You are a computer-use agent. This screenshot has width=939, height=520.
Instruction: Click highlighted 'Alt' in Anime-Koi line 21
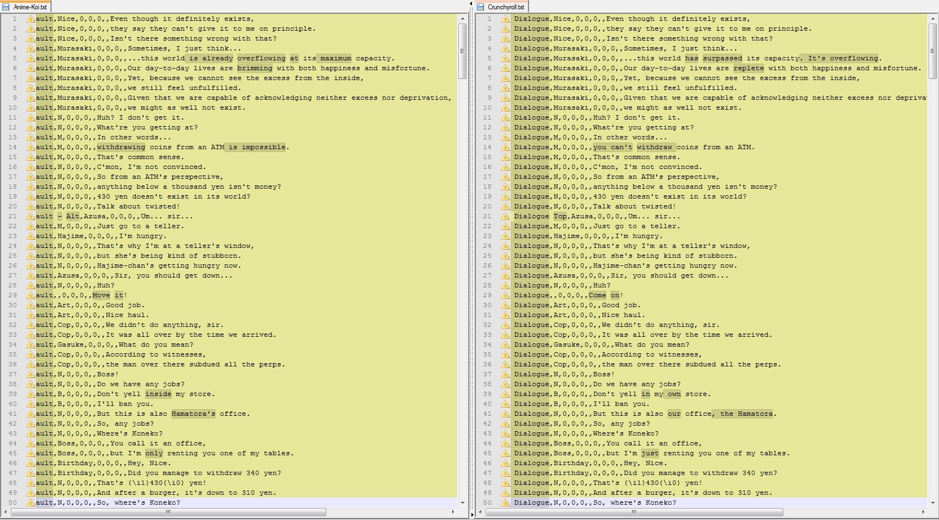[x=73, y=216]
